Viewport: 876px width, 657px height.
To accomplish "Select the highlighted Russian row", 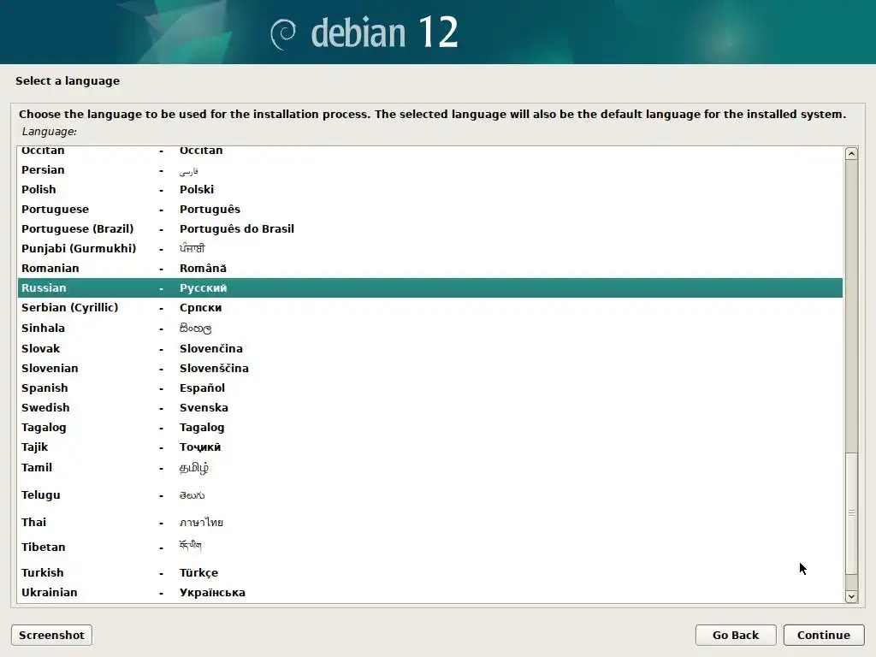I will pos(429,287).
